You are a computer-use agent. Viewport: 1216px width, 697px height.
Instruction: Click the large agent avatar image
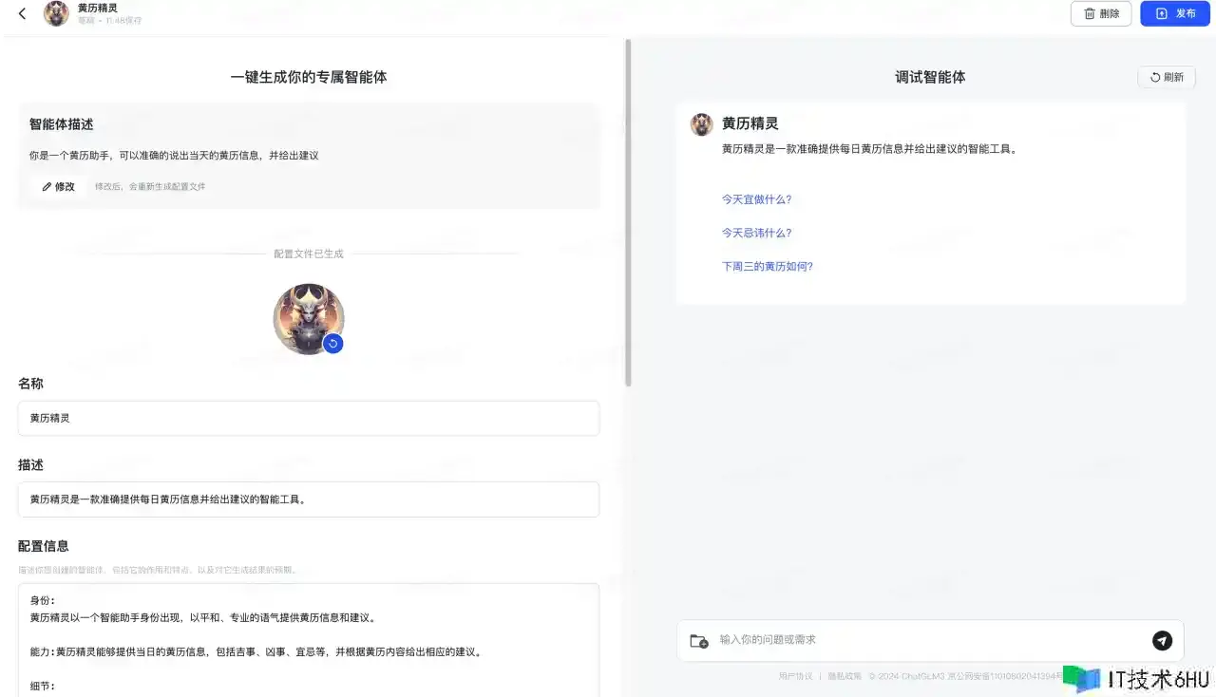tap(306, 316)
